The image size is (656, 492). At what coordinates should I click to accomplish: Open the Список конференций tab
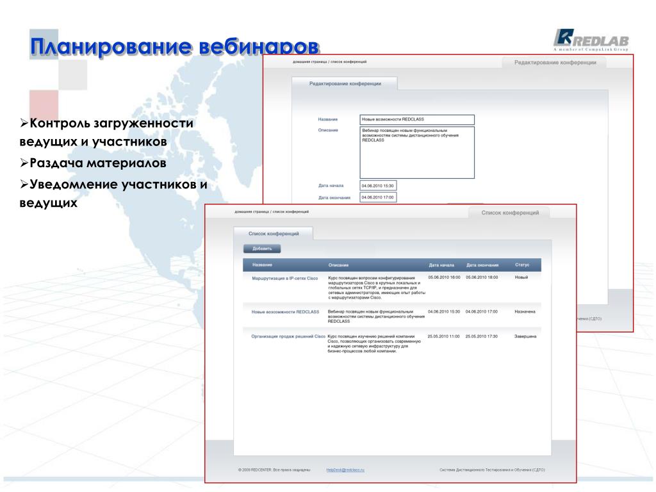click(x=273, y=233)
